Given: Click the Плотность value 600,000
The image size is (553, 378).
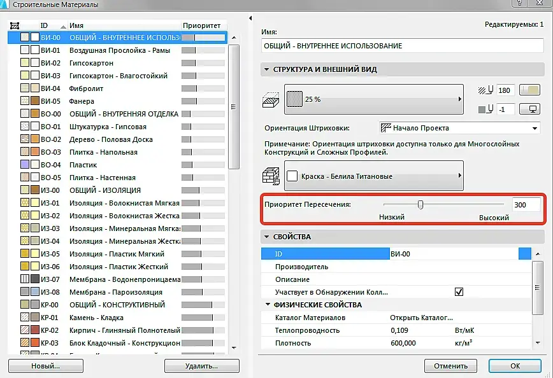Looking at the screenshot, I should 403,343.
